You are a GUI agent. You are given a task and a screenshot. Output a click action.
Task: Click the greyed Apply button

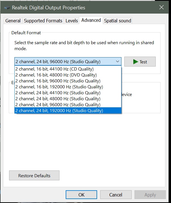click(x=150, y=195)
